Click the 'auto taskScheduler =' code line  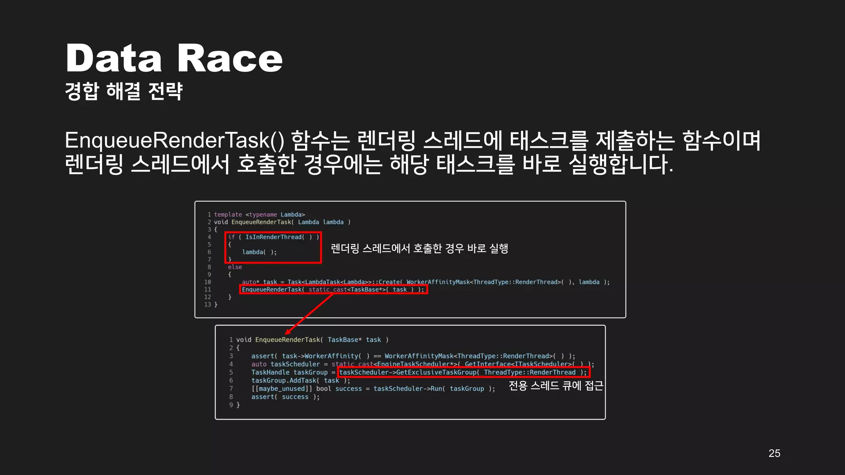[x=423, y=364]
